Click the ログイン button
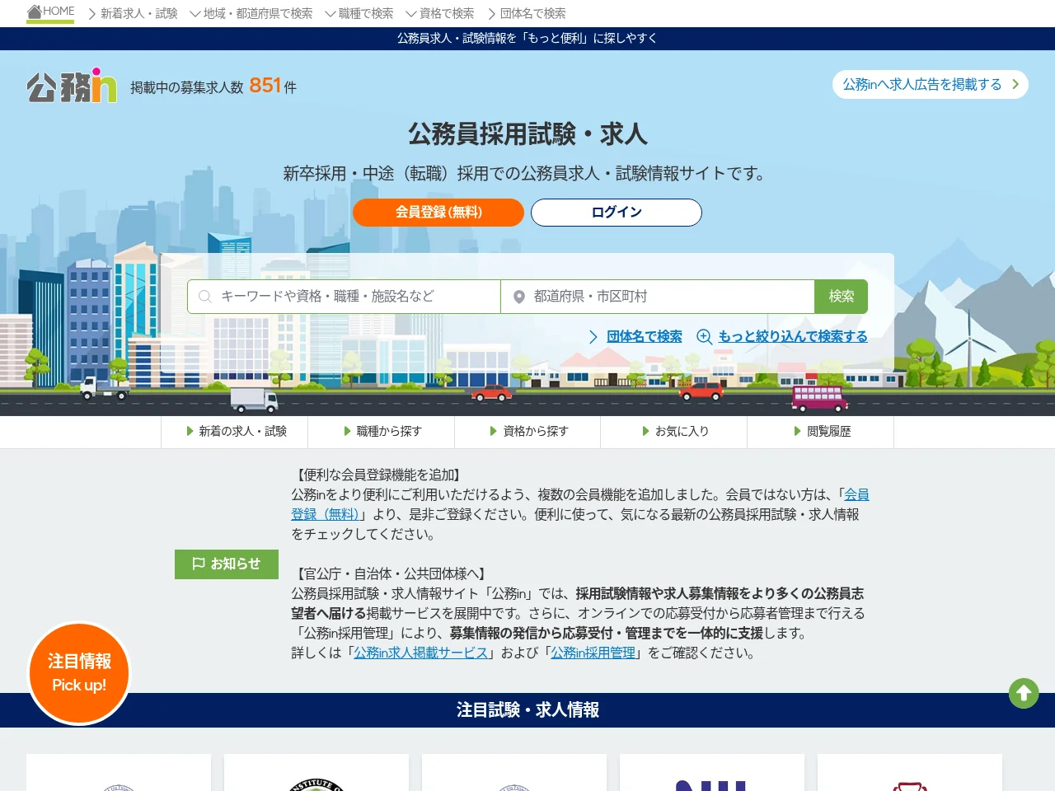 click(617, 213)
